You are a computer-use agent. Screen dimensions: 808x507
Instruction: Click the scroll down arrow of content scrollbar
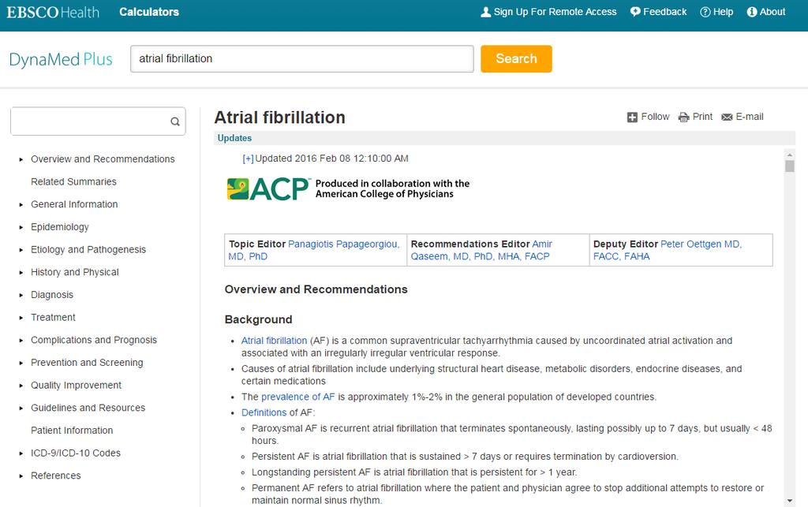click(x=789, y=501)
